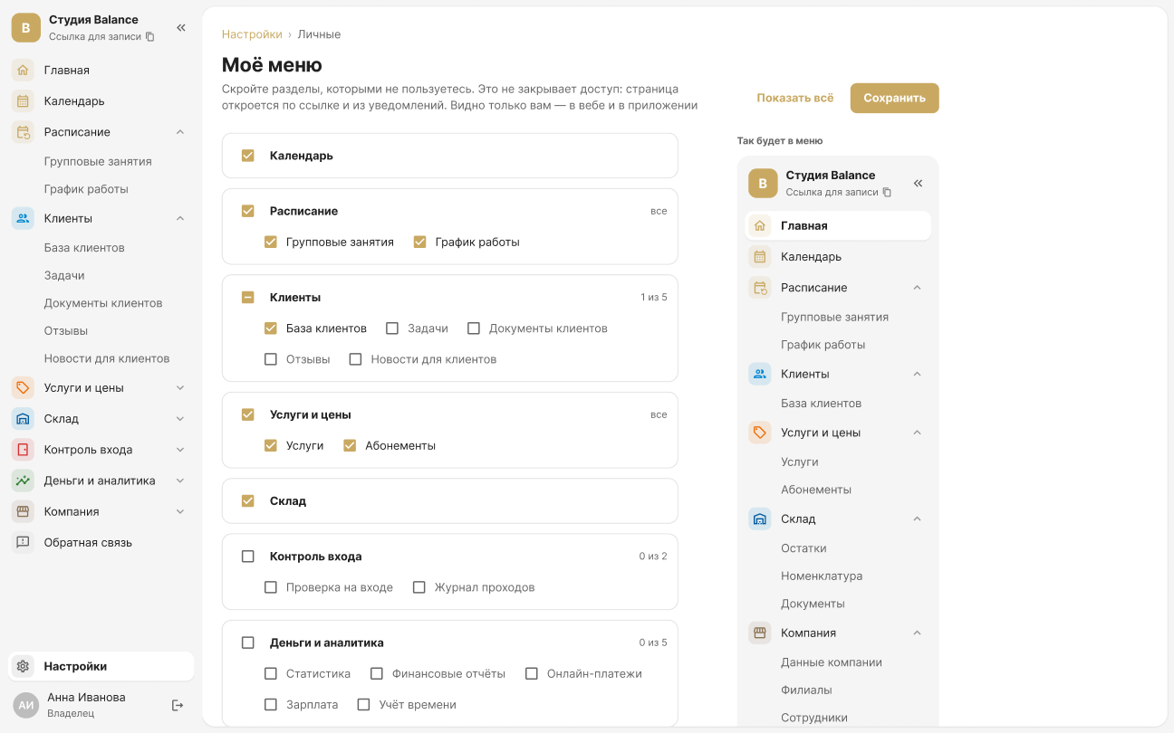Viewport: 1174px width, 733px height.
Task: Click the Компания icon in the main sidebar
Action: click(24, 511)
